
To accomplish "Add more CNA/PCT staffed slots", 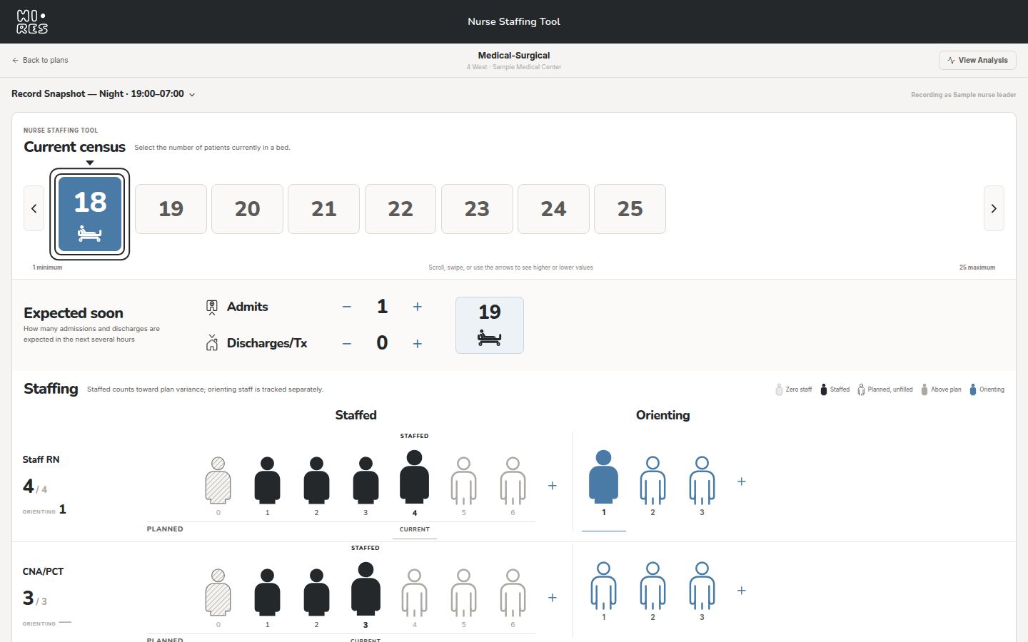I will tap(553, 598).
